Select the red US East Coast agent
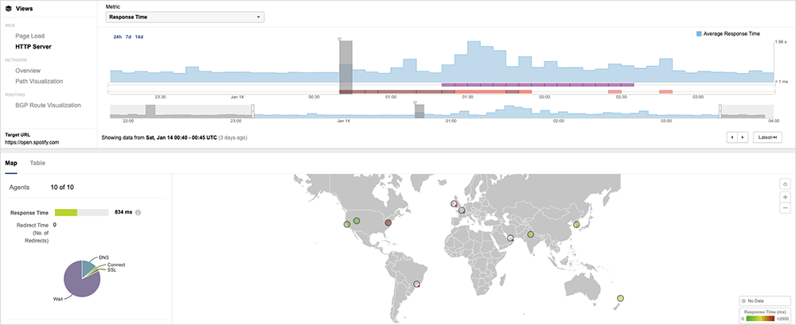The height and width of the screenshot is (325, 796). click(388, 223)
